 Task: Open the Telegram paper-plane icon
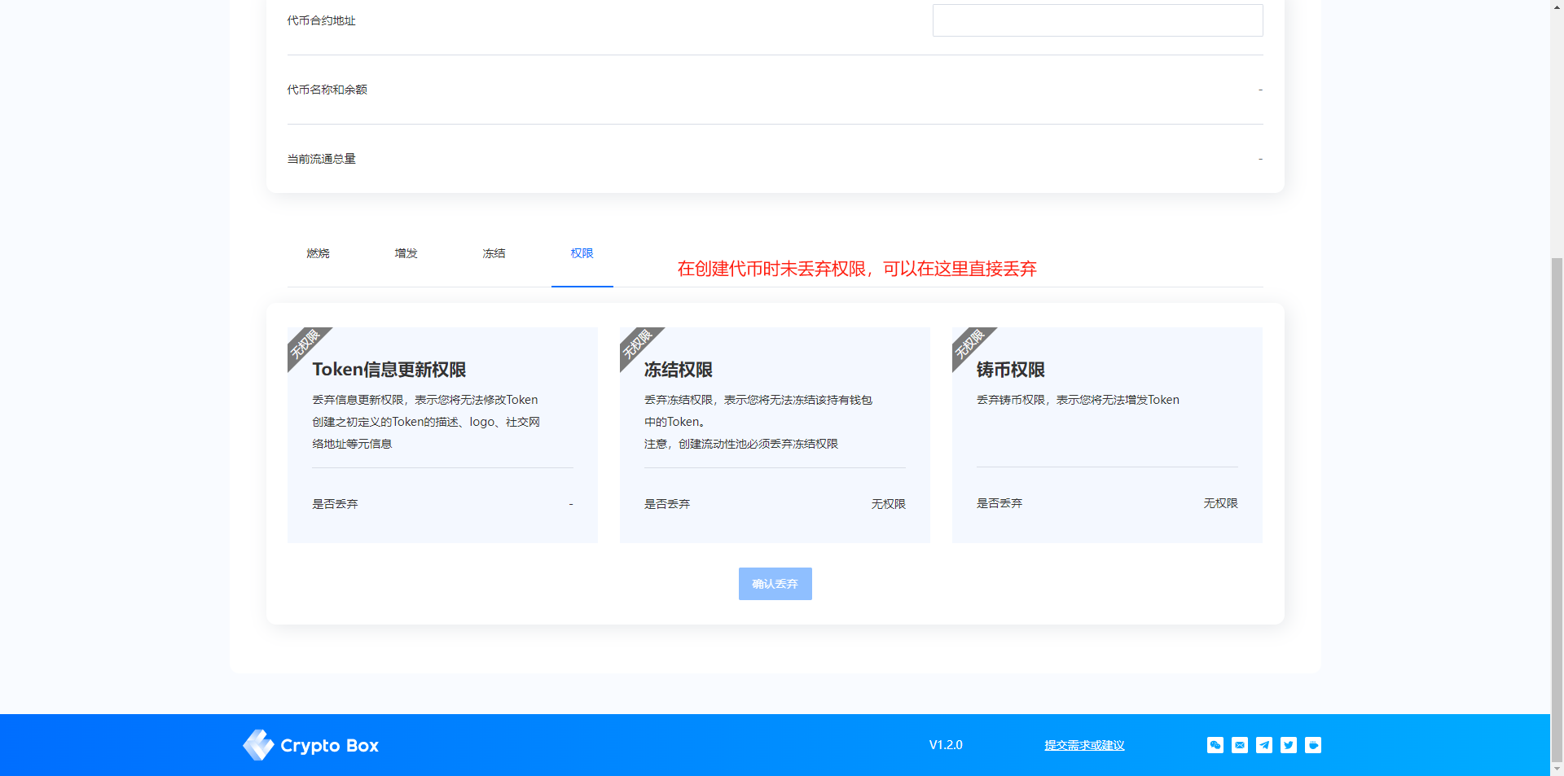[x=1263, y=745]
